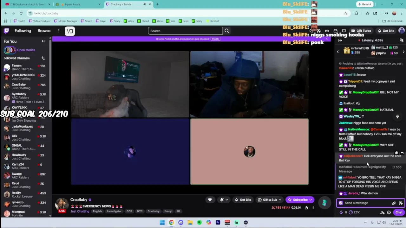The image size is (406, 228).
Task: Open the share stream icon
Action: coord(306,208)
